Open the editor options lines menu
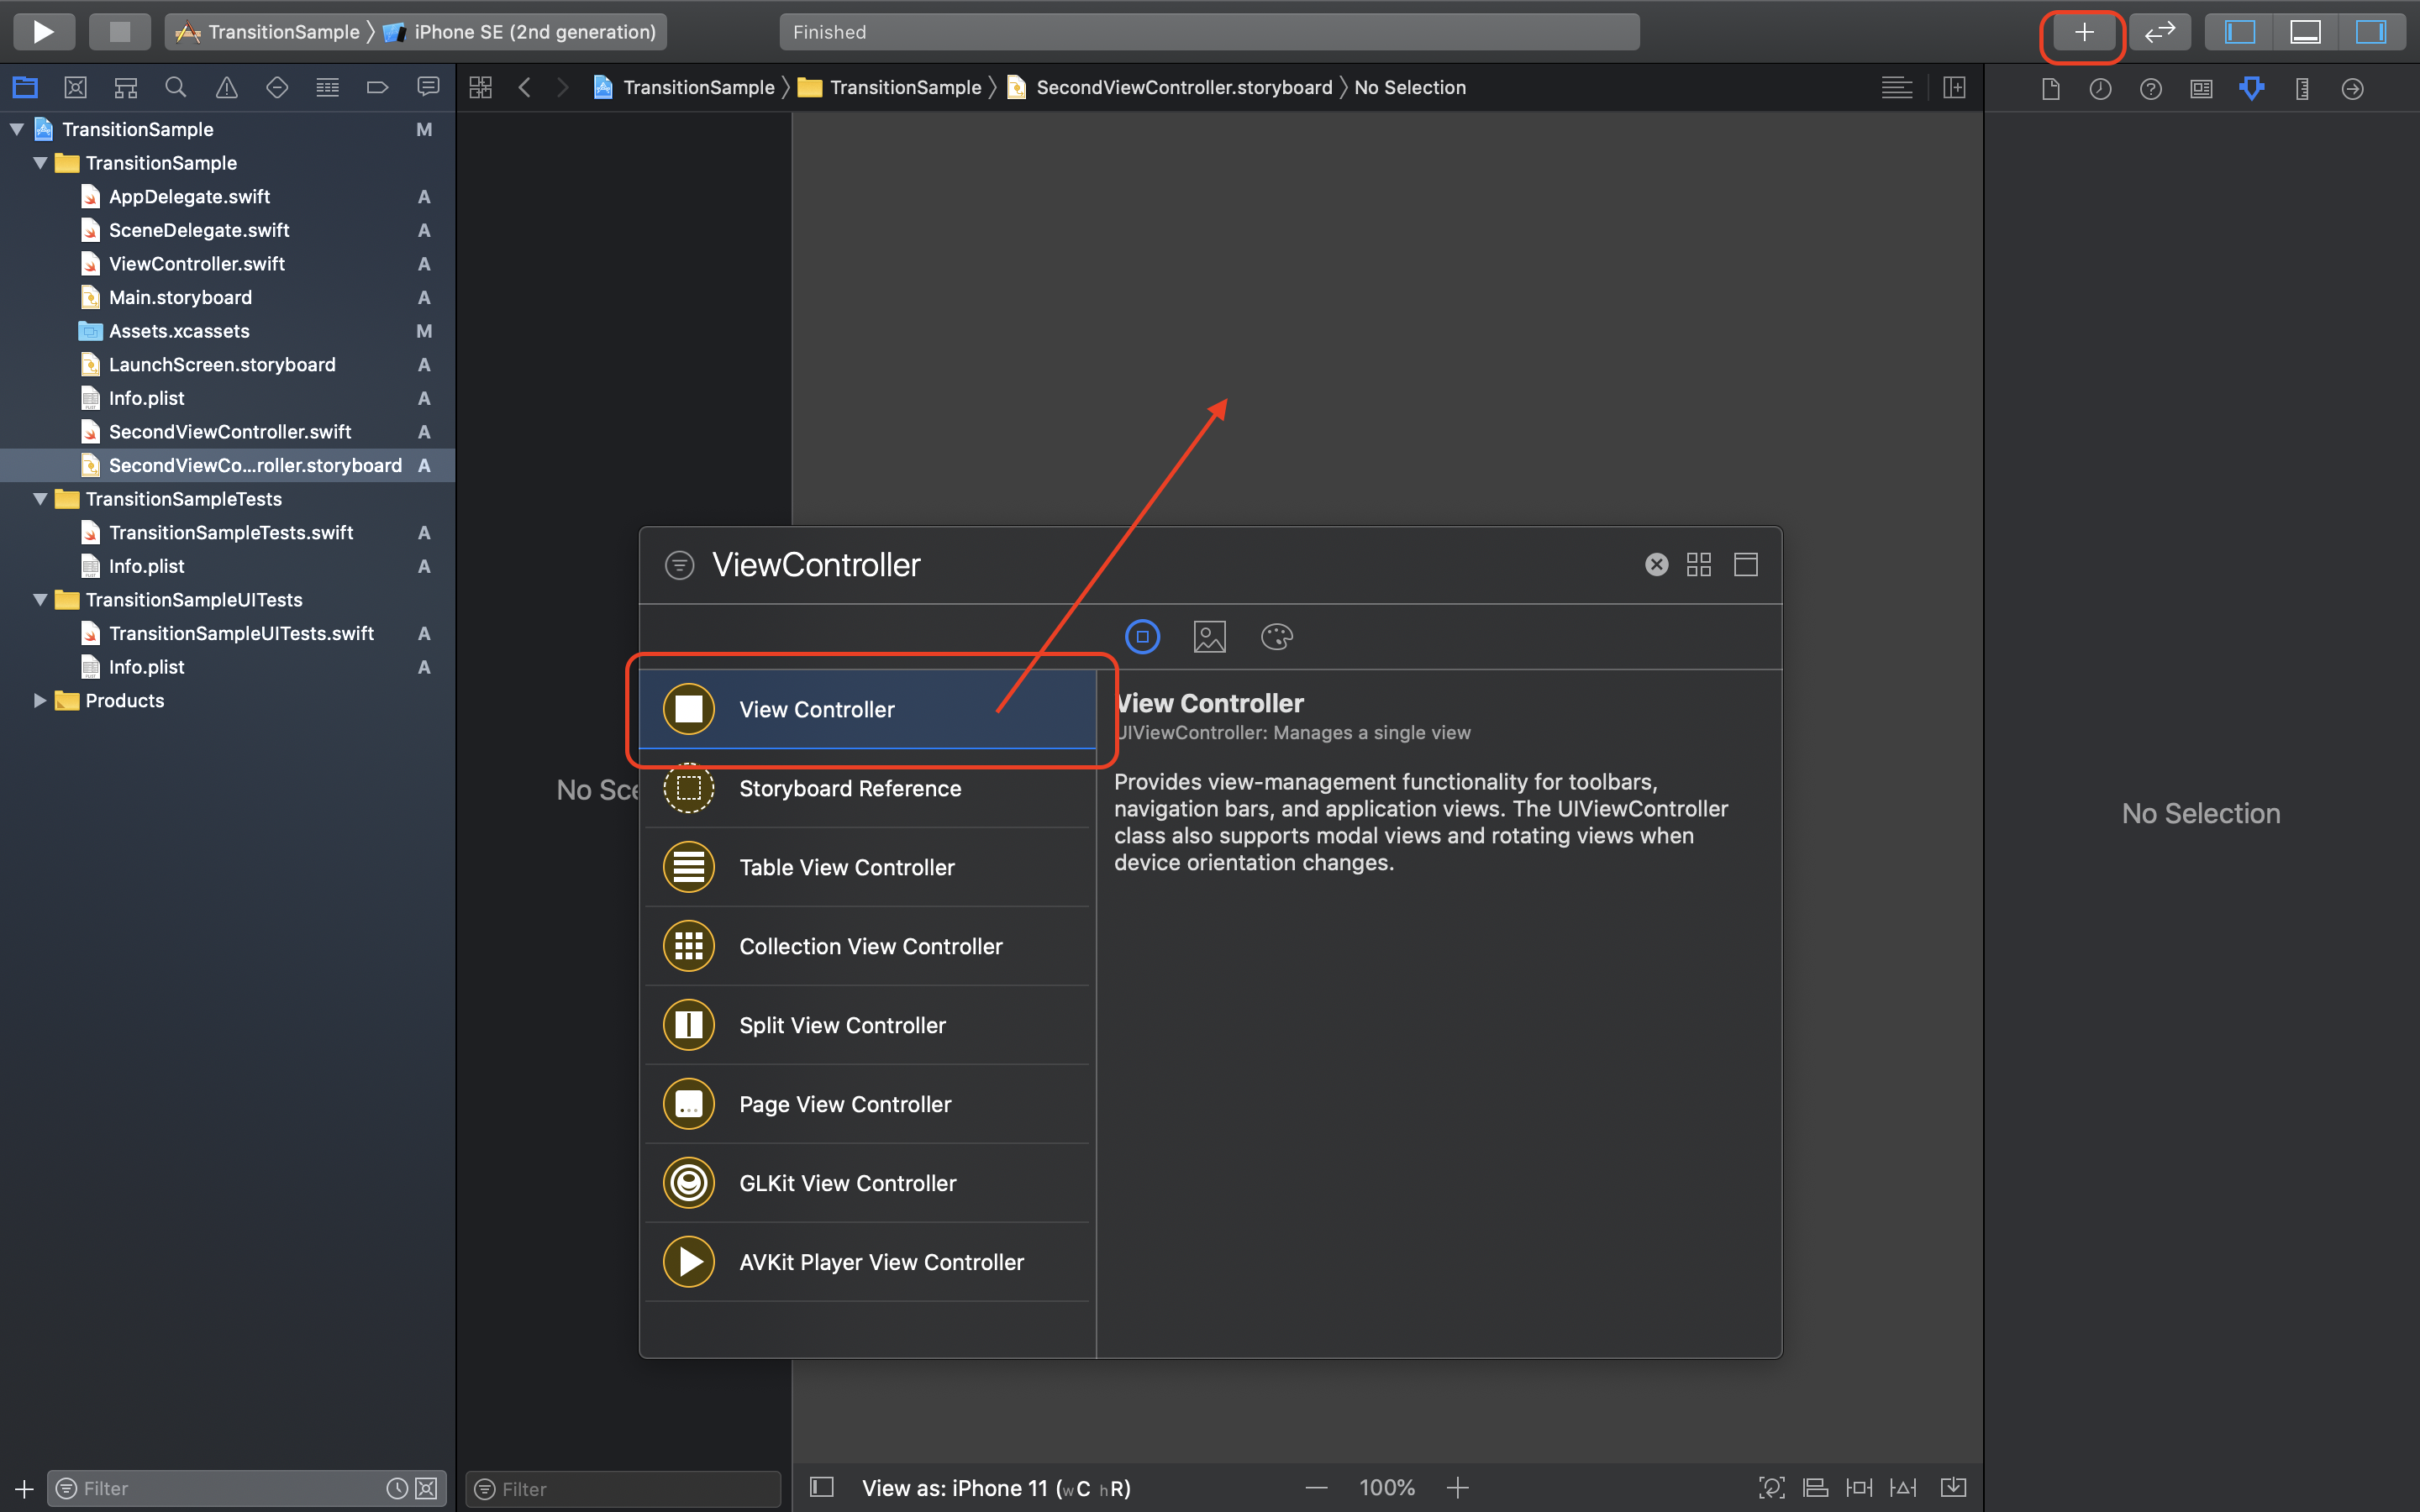This screenshot has height=1512, width=2420. 1896,88
